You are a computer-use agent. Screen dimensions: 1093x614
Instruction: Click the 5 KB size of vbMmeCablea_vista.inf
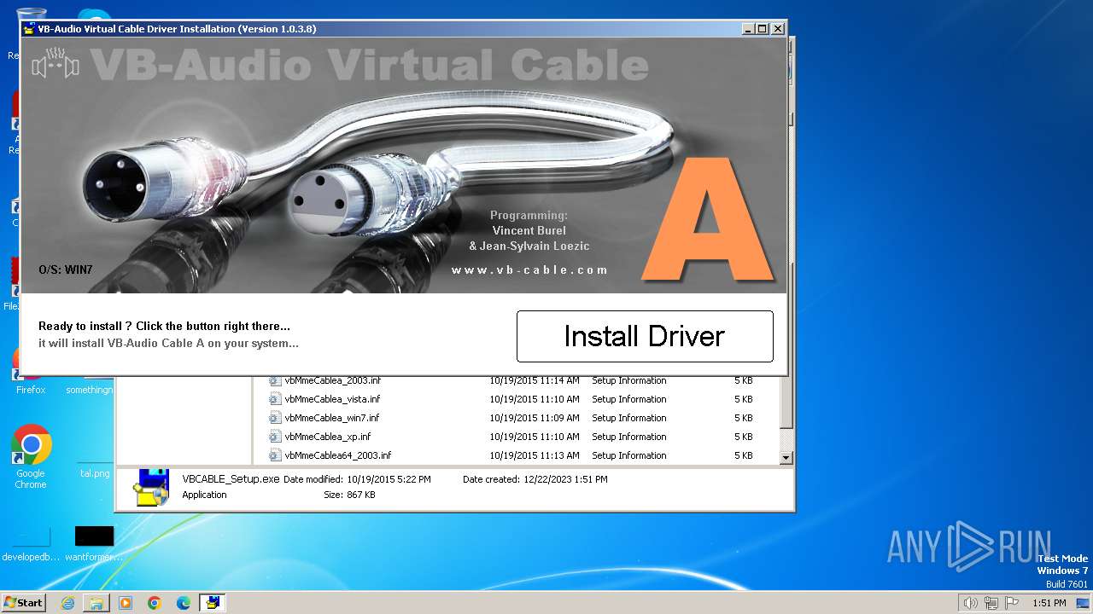pos(743,399)
